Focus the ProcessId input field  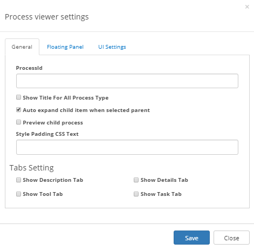point(127,81)
